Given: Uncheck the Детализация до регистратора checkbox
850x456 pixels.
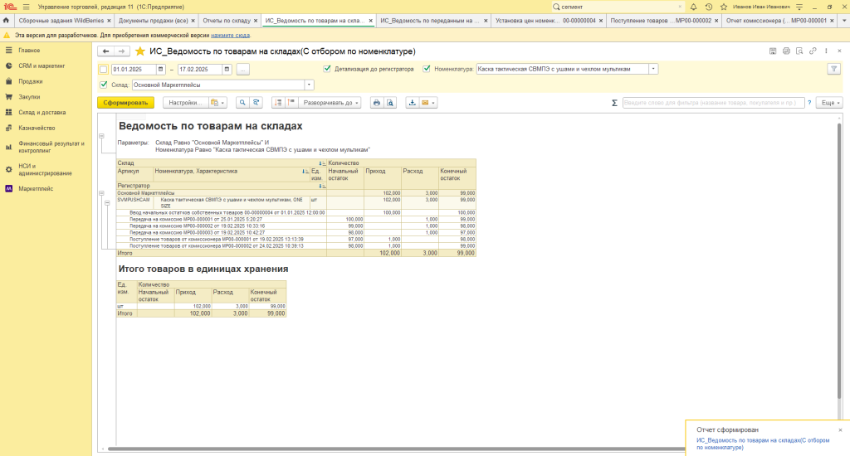Looking at the screenshot, I should click(x=327, y=69).
